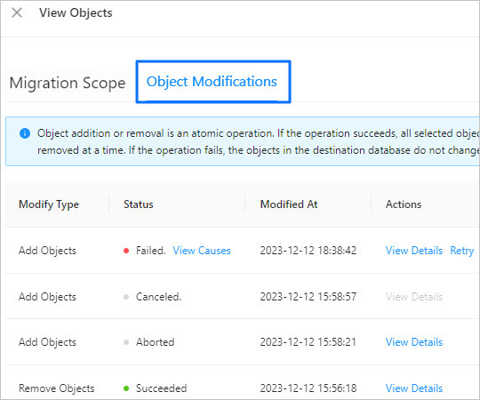
Task: Click the timestamp 2023-12-12 18:38:42
Action: (x=308, y=251)
